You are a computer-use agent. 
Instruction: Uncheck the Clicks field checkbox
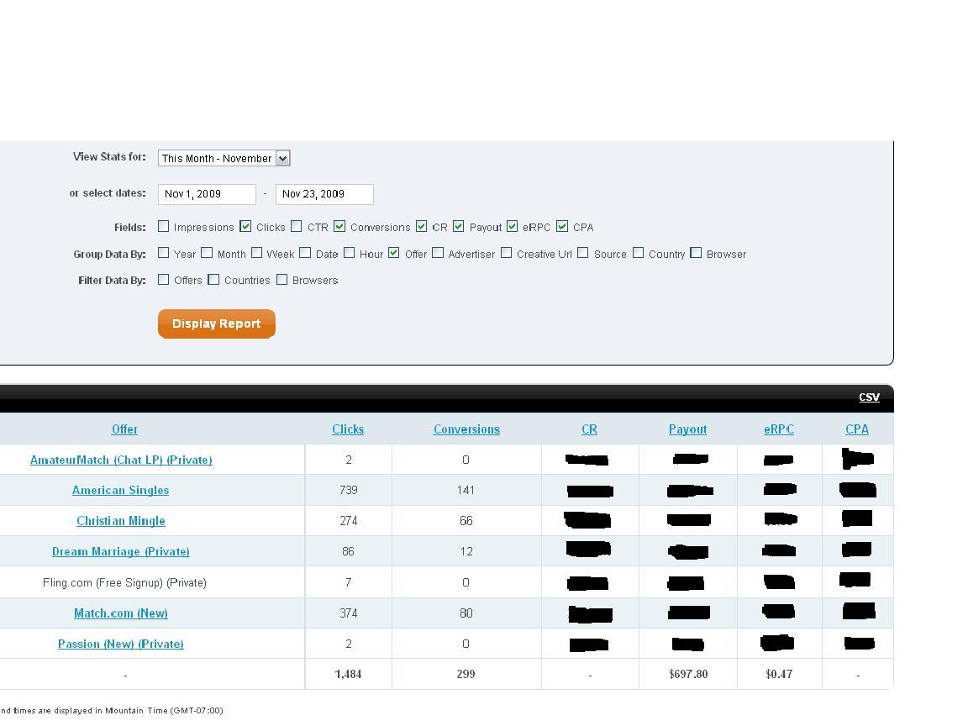tap(245, 227)
